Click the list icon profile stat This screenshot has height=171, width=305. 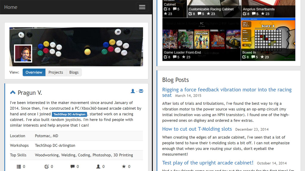pyautogui.click(x=19, y=167)
